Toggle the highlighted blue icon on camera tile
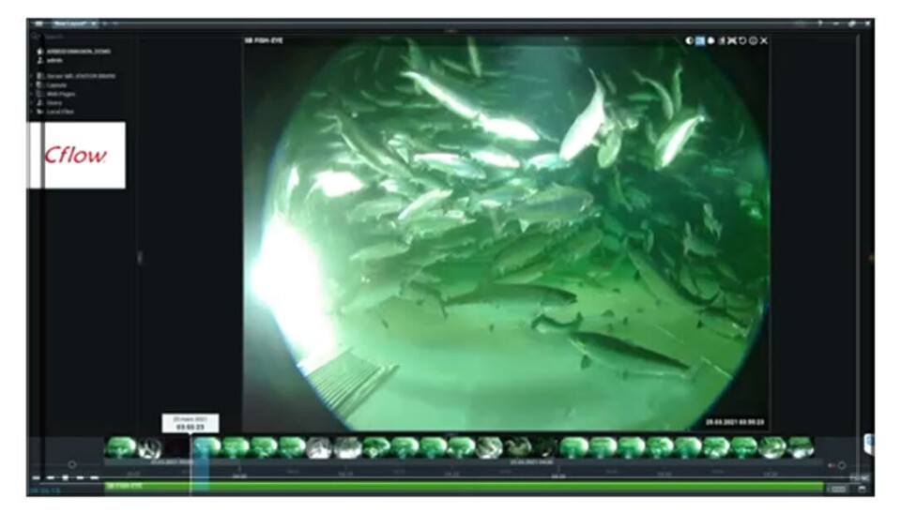This screenshot has height=514, width=901. pyautogui.click(x=700, y=41)
